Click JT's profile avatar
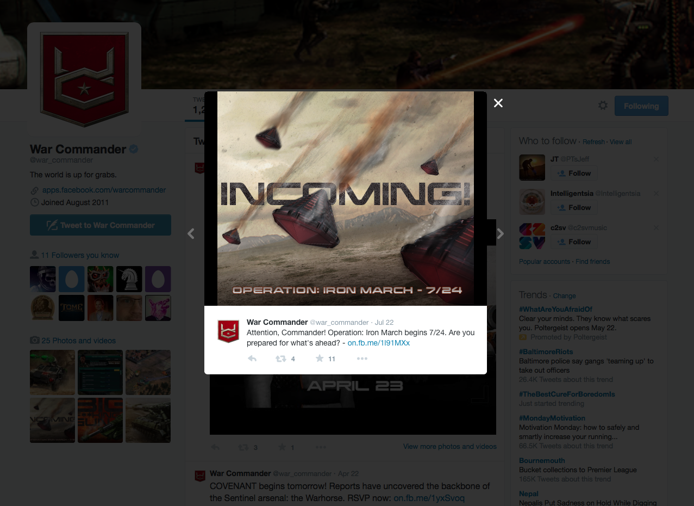The width and height of the screenshot is (694, 506). (x=532, y=168)
